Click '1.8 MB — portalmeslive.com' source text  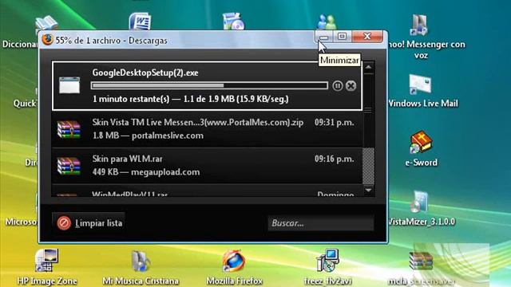point(148,136)
